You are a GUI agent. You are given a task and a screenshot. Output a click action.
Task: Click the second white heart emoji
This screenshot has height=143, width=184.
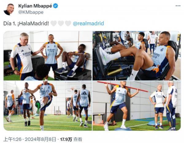pyautogui.click(x=61, y=23)
